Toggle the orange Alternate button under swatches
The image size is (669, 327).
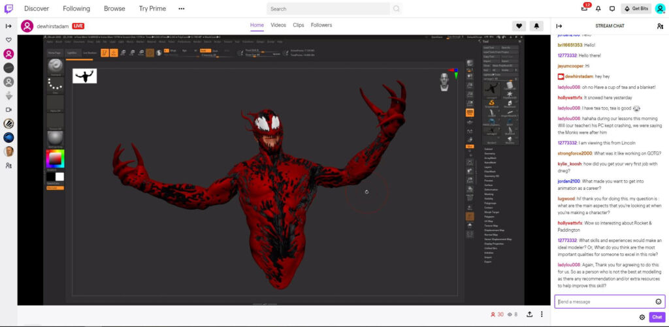[56, 187]
